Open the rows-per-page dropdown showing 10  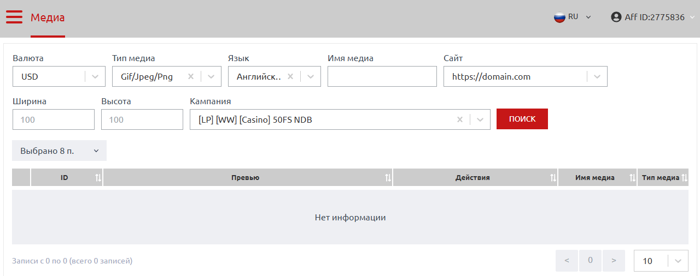point(678,261)
